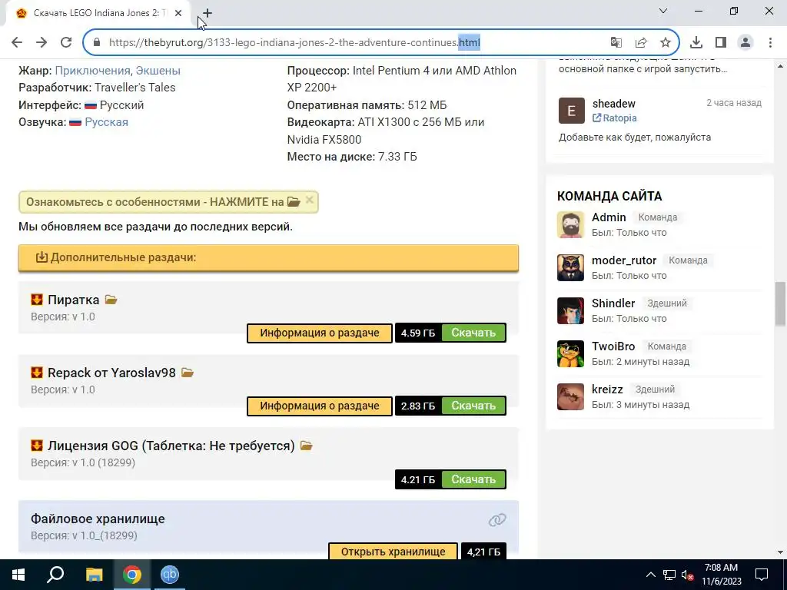The width and height of the screenshot is (787, 590).
Task: Open TwoiBro team member profile
Action: click(x=613, y=346)
